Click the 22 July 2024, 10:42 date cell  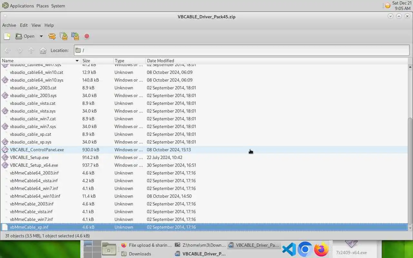(165, 157)
